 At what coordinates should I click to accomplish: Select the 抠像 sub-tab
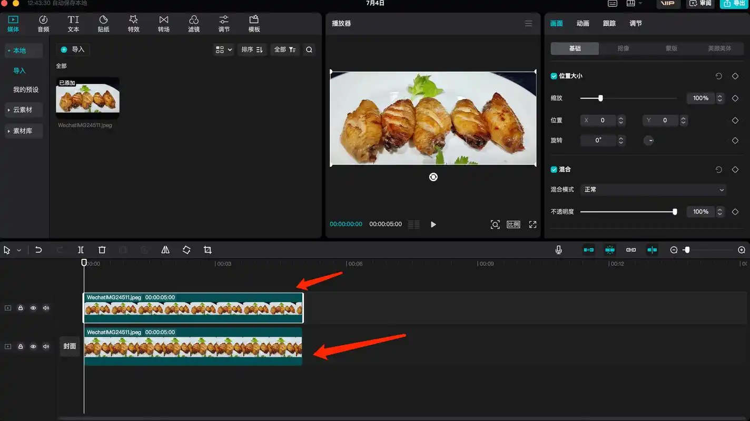click(x=623, y=48)
